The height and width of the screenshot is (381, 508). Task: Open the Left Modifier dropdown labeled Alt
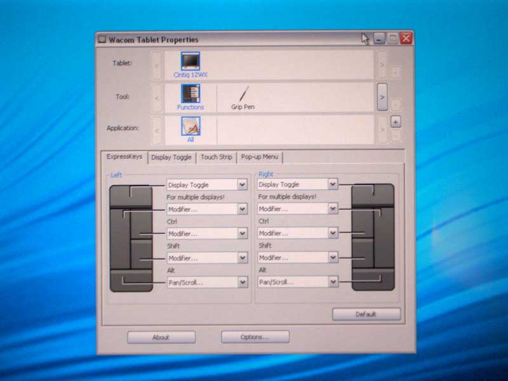click(x=207, y=258)
